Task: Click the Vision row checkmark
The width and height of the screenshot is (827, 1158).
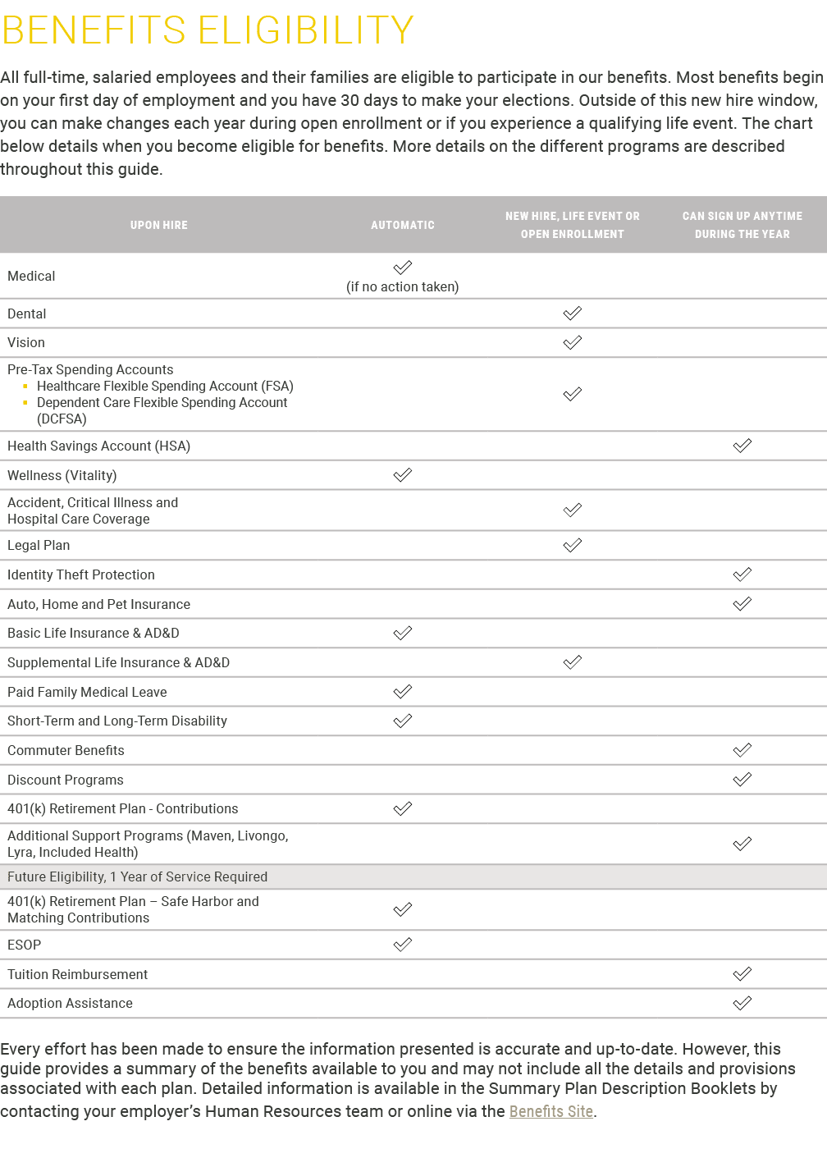Action: pyautogui.click(x=572, y=342)
